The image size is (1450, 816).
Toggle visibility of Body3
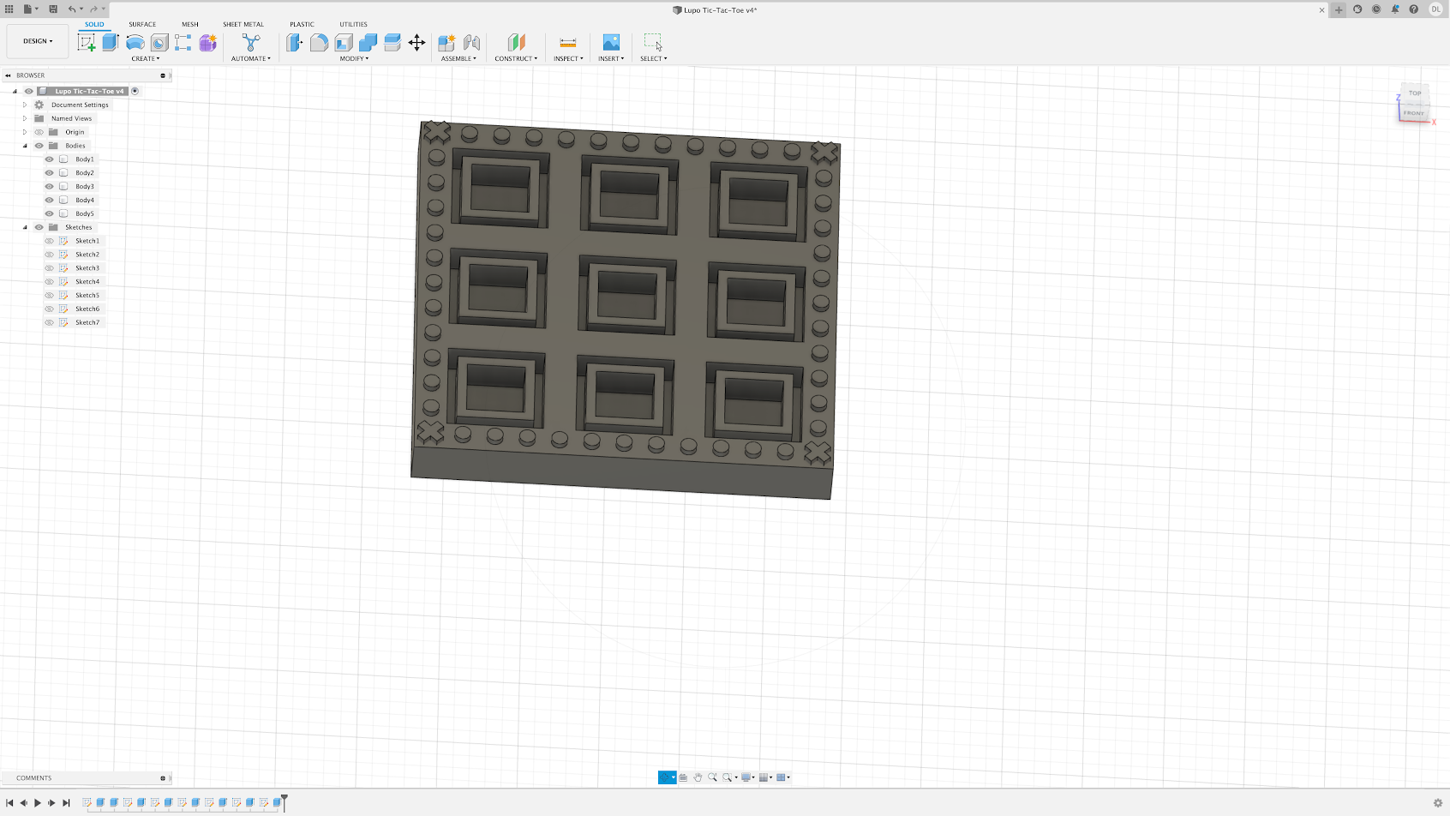coord(50,187)
